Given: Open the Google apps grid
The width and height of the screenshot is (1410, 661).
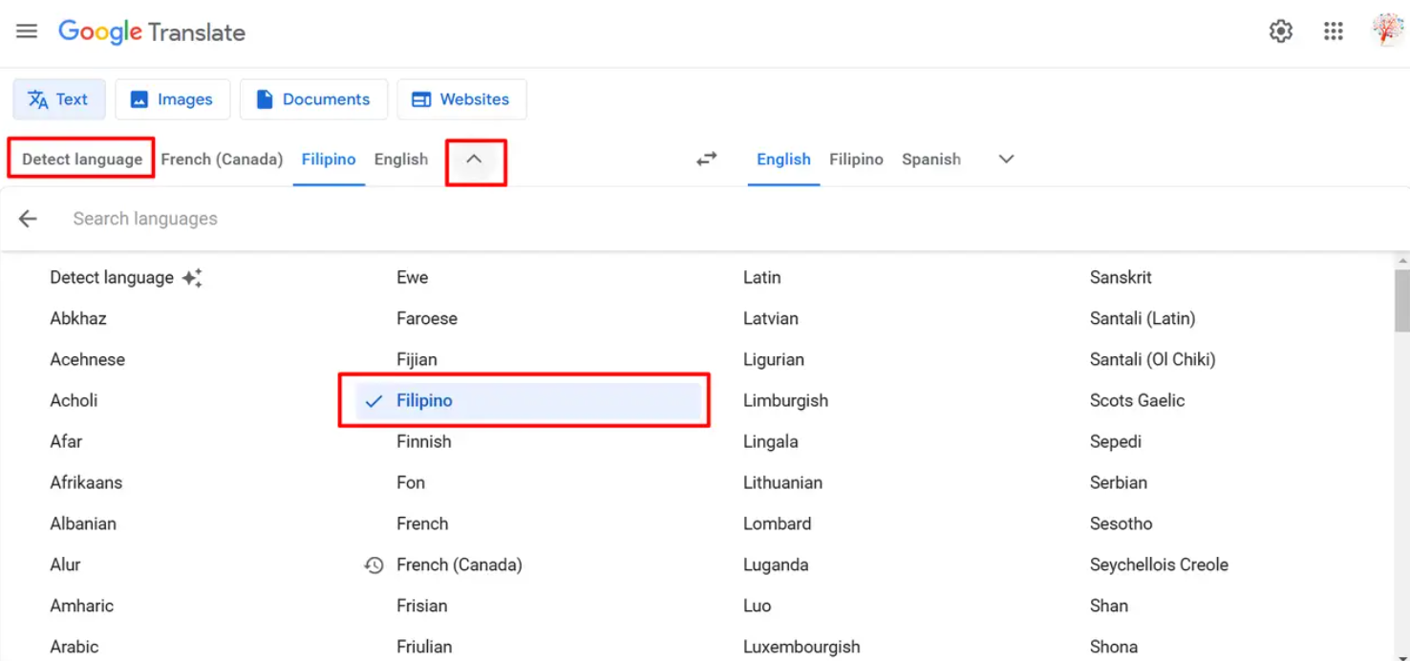Looking at the screenshot, I should tap(1334, 32).
